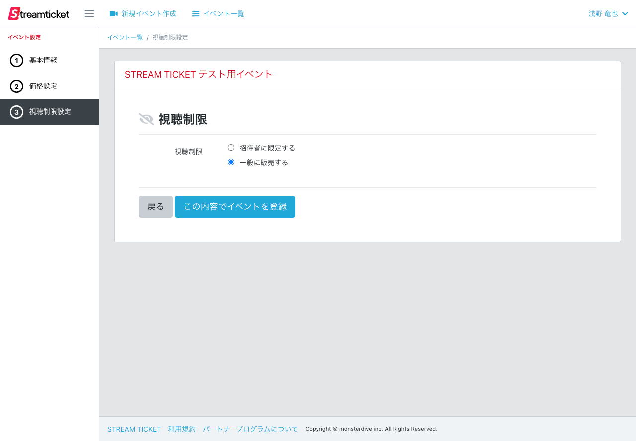
Task: Click the Streamticket logo
Action: tap(39, 14)
